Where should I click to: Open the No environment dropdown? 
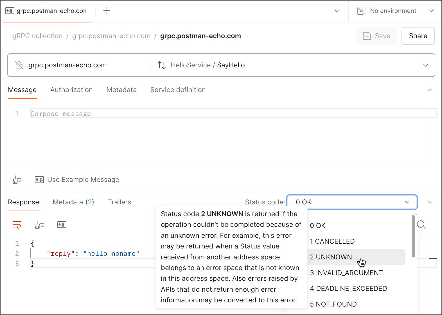(x=431, y=11)
